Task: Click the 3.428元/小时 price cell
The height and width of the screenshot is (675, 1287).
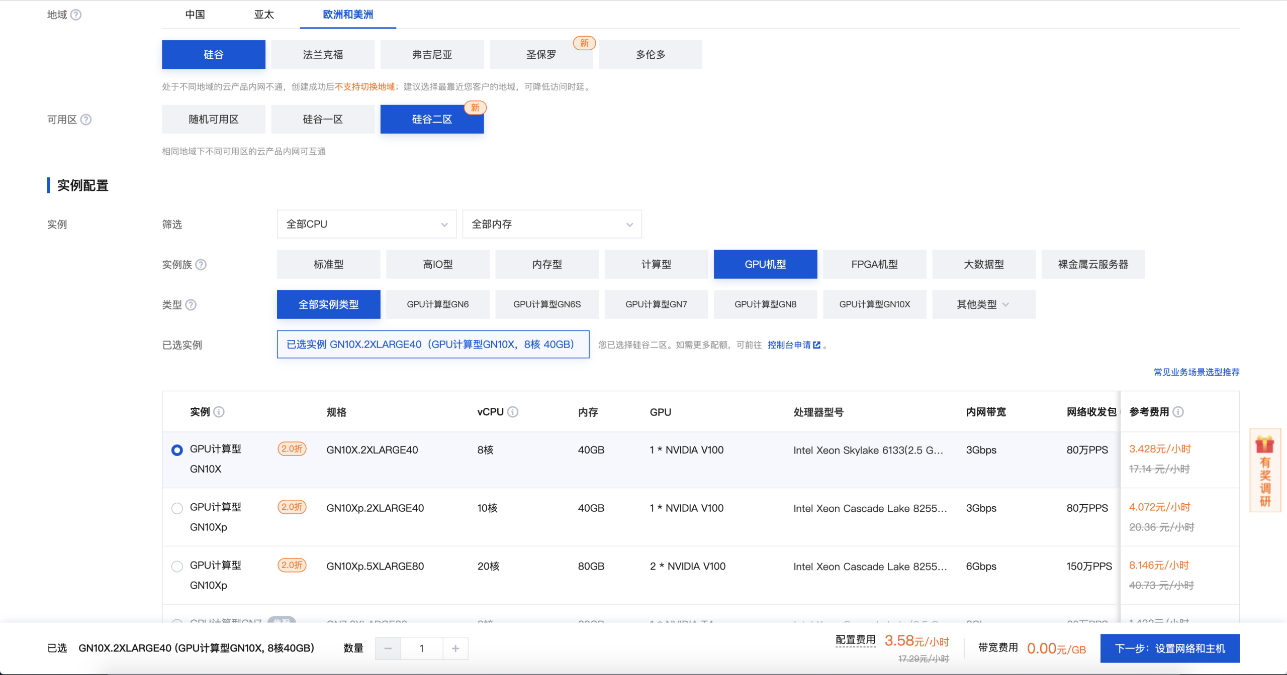Action: coord(1160,449)
